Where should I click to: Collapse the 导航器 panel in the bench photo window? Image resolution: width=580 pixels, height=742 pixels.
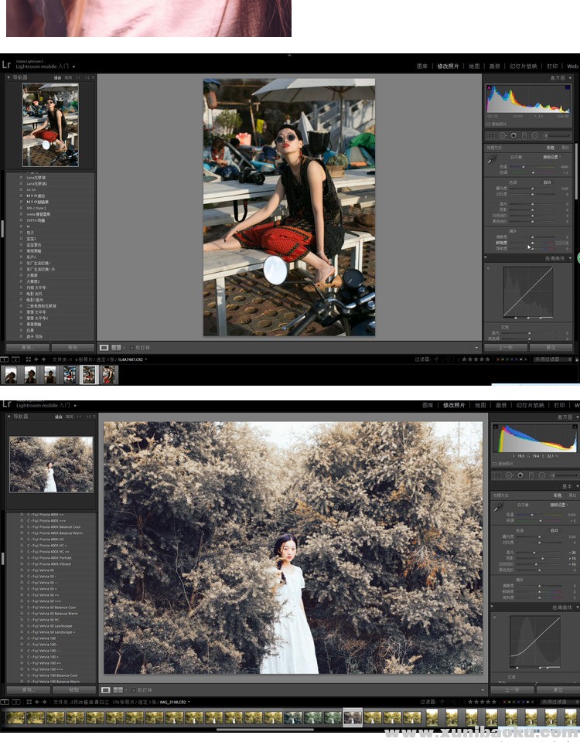9,78
